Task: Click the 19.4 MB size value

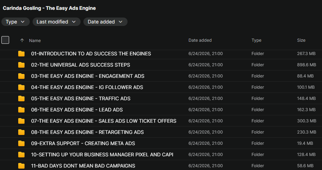Action: click(x=305, y=143)
